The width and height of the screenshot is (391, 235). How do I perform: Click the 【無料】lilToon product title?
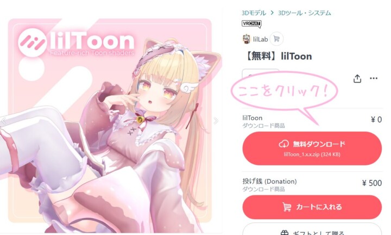click(x=278, y=56)
